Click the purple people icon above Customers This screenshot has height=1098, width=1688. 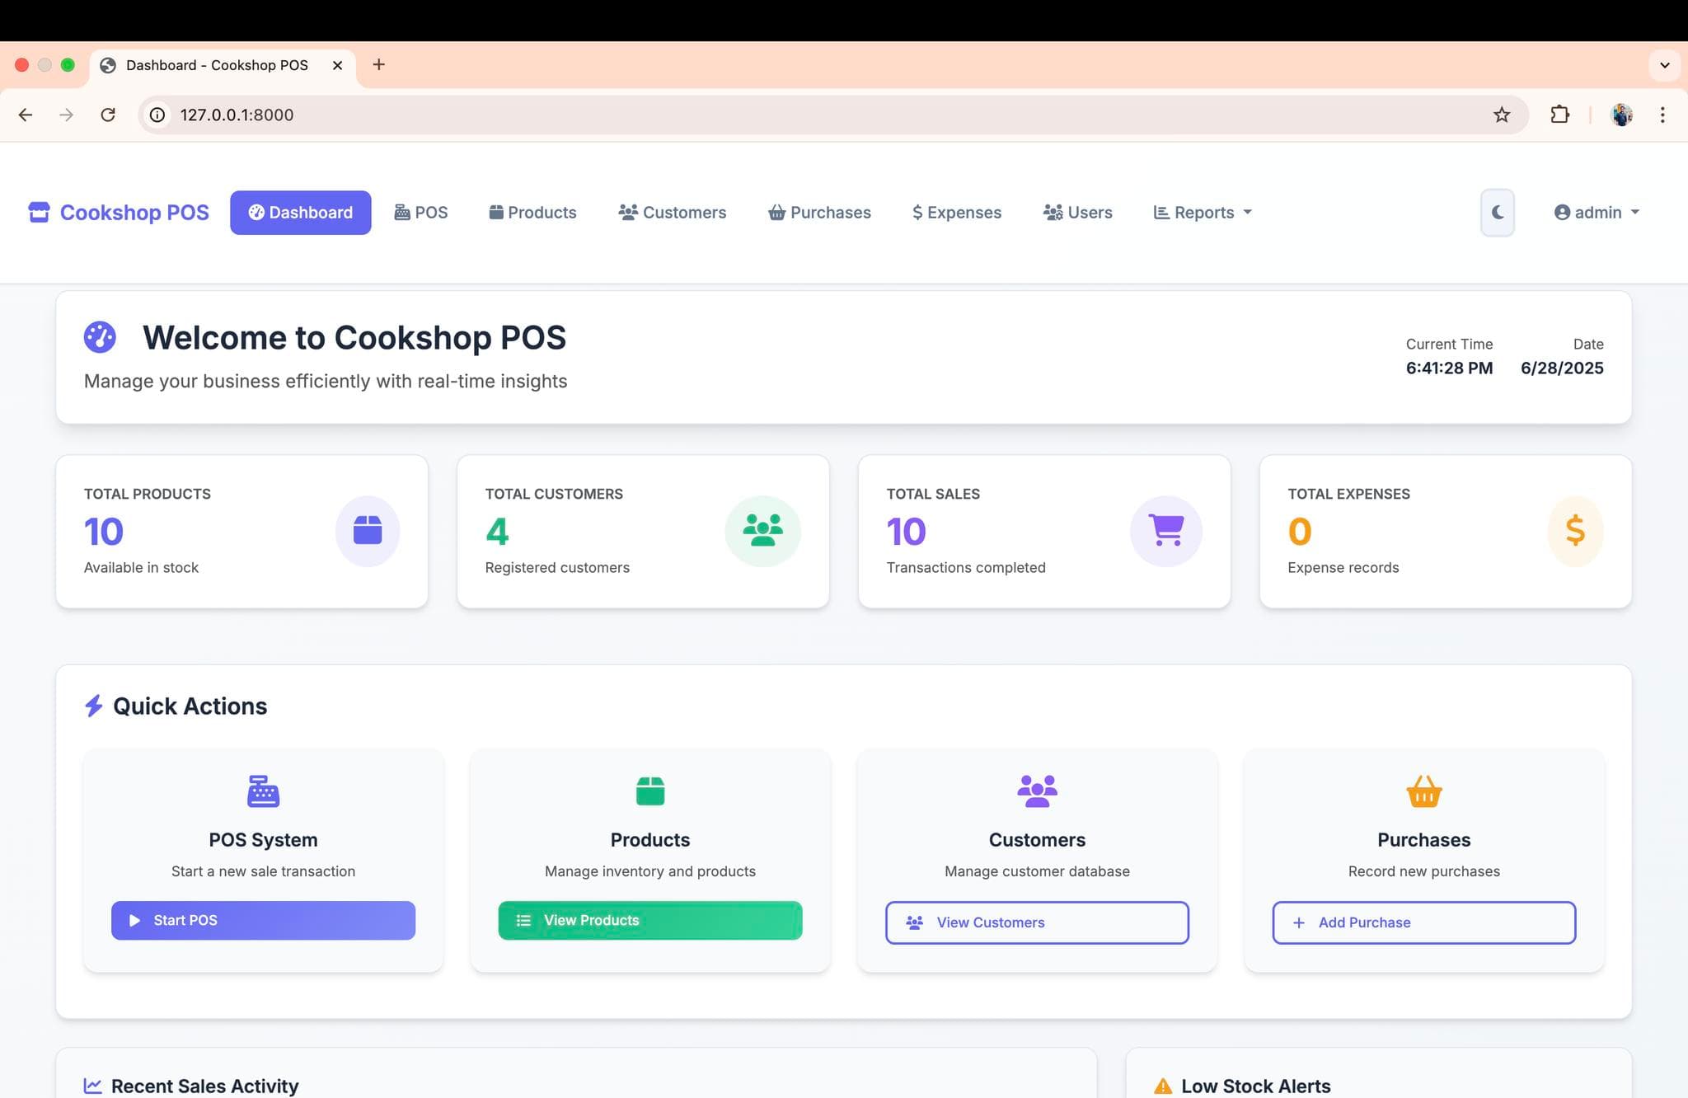click(1037, 791)
